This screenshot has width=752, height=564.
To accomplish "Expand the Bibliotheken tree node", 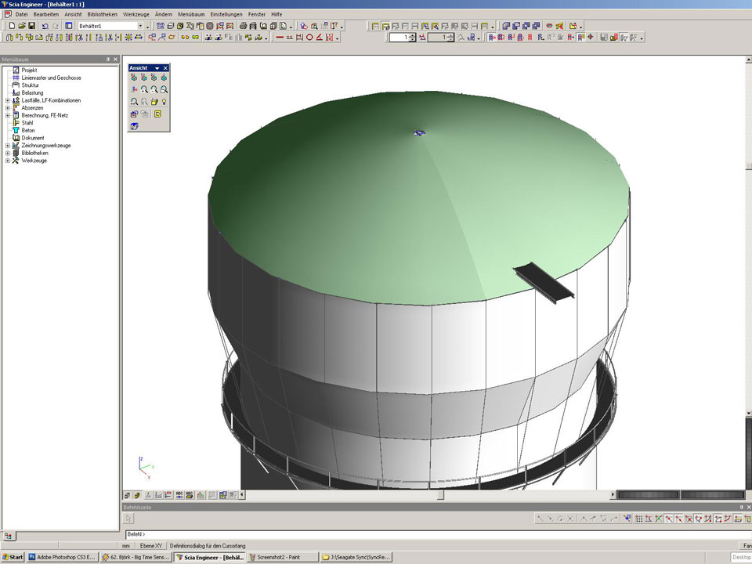I will [x=7, y=153].
